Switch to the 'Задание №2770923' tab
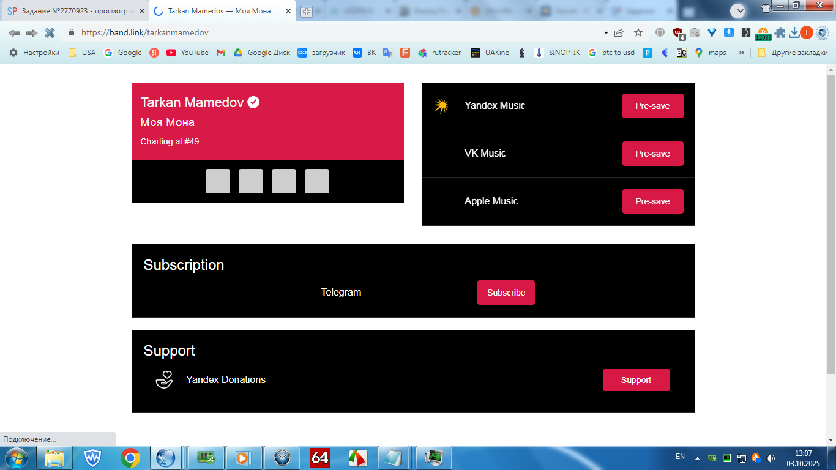 coord(75,11)
